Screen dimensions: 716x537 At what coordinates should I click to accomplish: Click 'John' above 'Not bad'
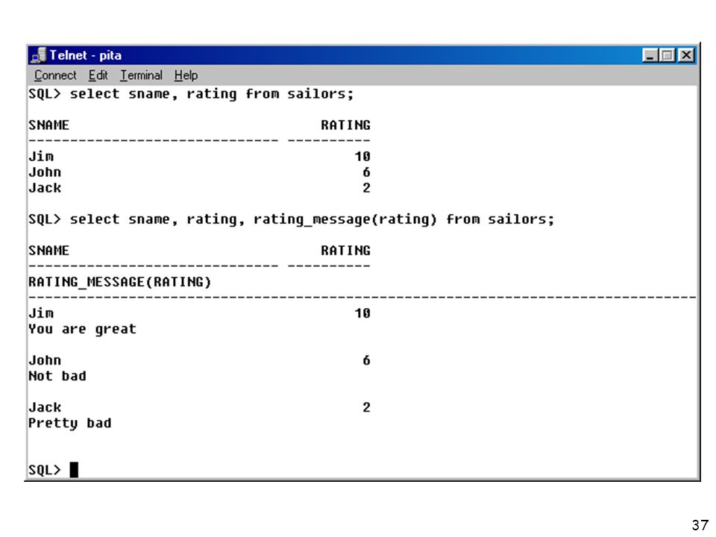pos(45,360)
